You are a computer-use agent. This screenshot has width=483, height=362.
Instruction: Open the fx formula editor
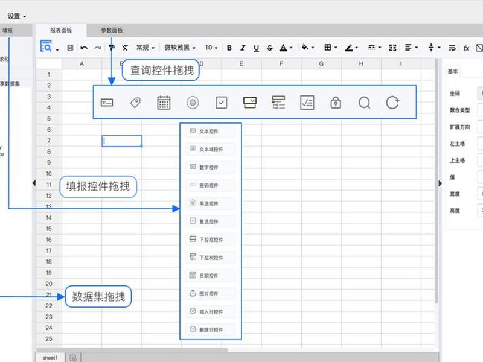click(x=466, y=48)
